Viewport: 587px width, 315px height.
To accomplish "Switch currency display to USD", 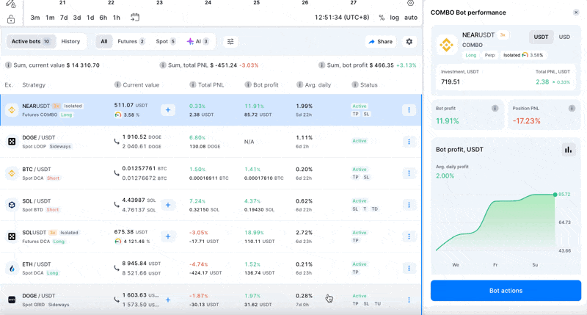I will (564, 37).
